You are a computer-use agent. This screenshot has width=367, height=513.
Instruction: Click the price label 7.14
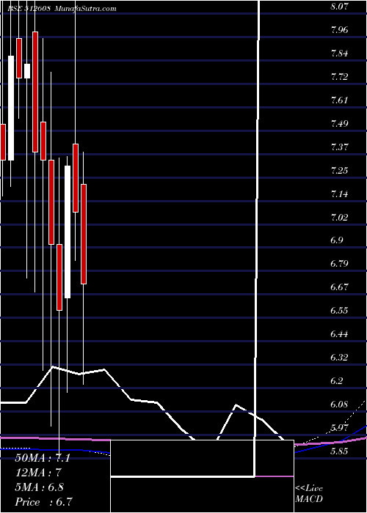[340, 194]
